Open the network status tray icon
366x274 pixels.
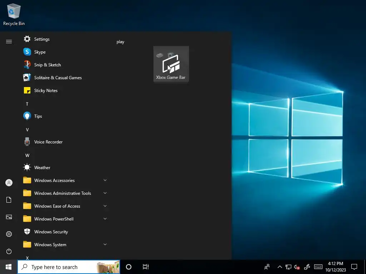(x=288, y=267)
